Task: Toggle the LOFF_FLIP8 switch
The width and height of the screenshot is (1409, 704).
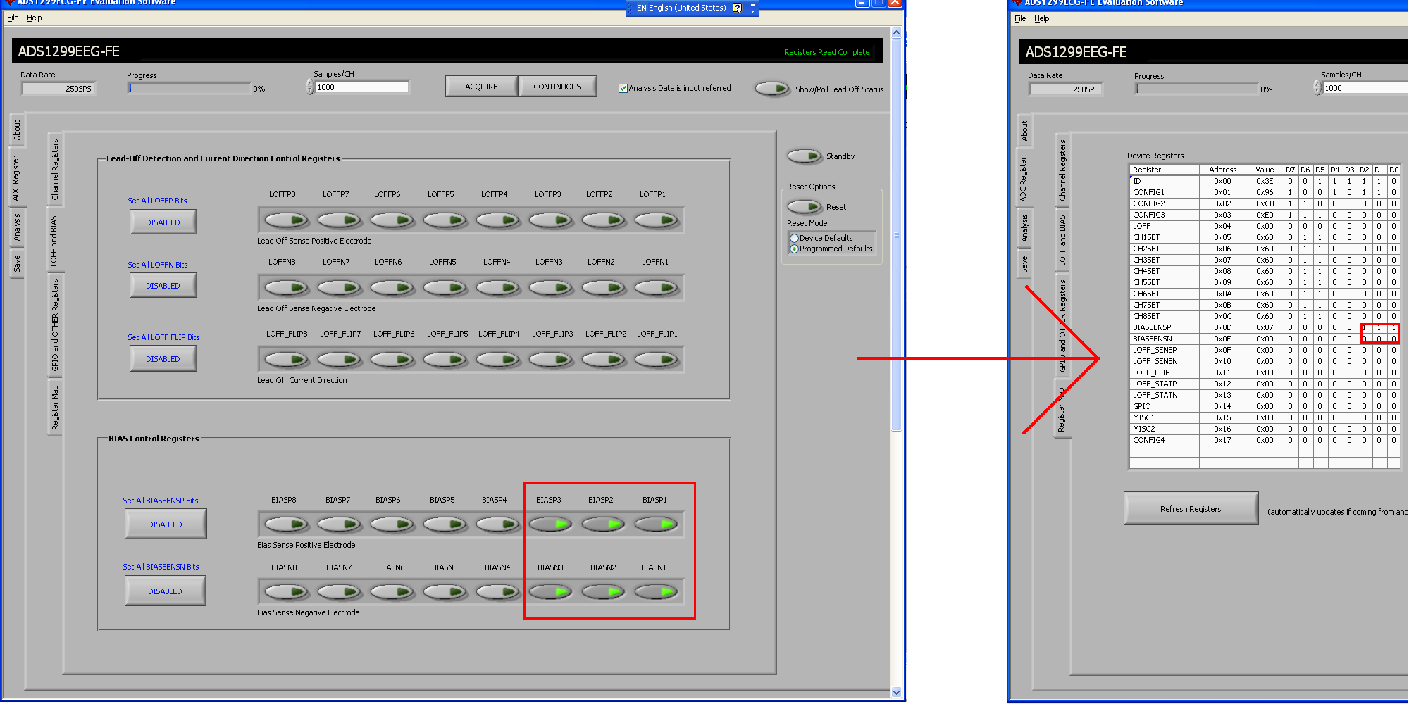Action: 286,359
